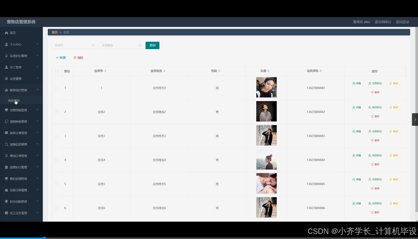Expand the 寄养订单管理 sidebar menu
Viewport: 418px width, 239px height.
(21, 133)
